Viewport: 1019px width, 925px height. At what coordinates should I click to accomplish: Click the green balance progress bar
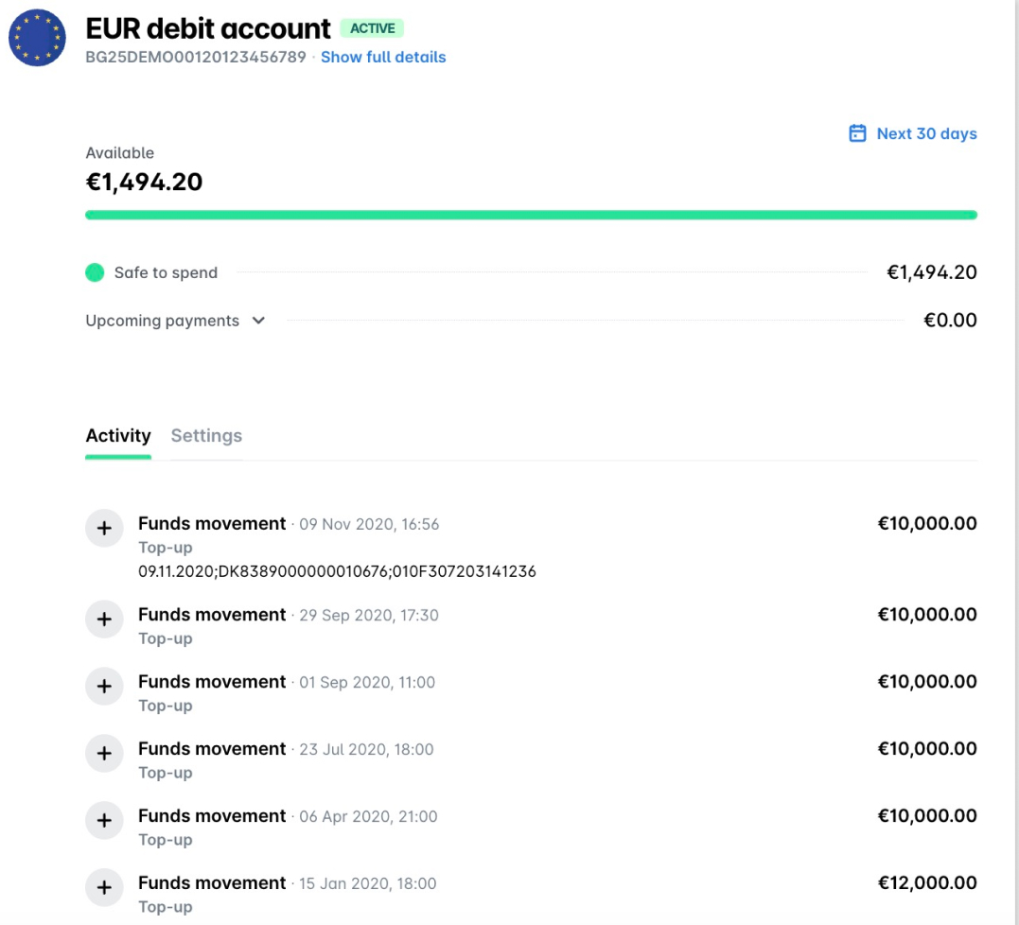tap(531, 215)
